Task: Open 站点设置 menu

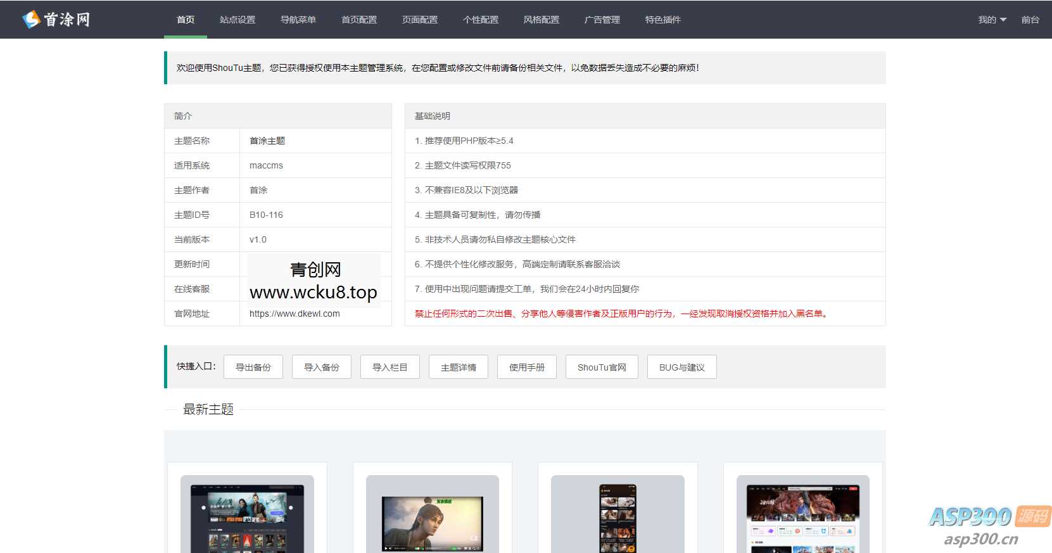Action: (238, 20)
